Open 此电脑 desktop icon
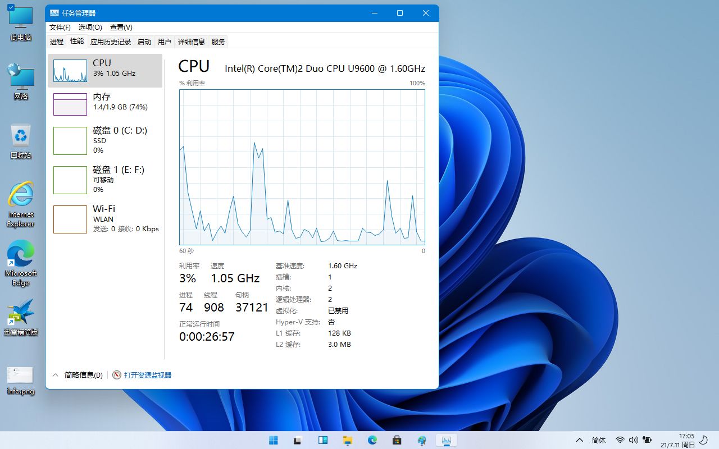This screenshot has width=719, height=449. [21, 22]
